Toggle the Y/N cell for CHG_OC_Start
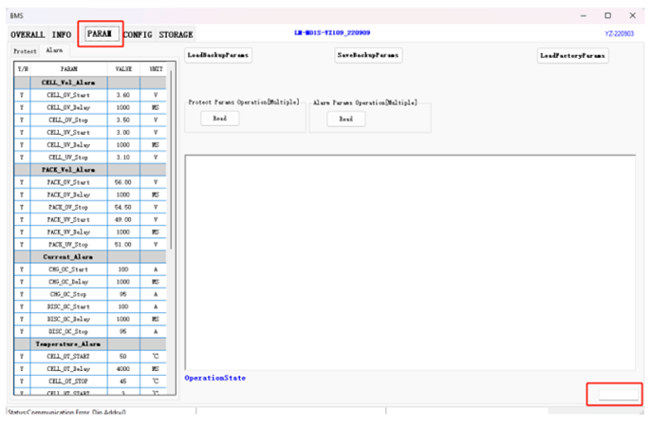This screenshot has width=652, height=427. pyautogui.click(x=22, y=269)
